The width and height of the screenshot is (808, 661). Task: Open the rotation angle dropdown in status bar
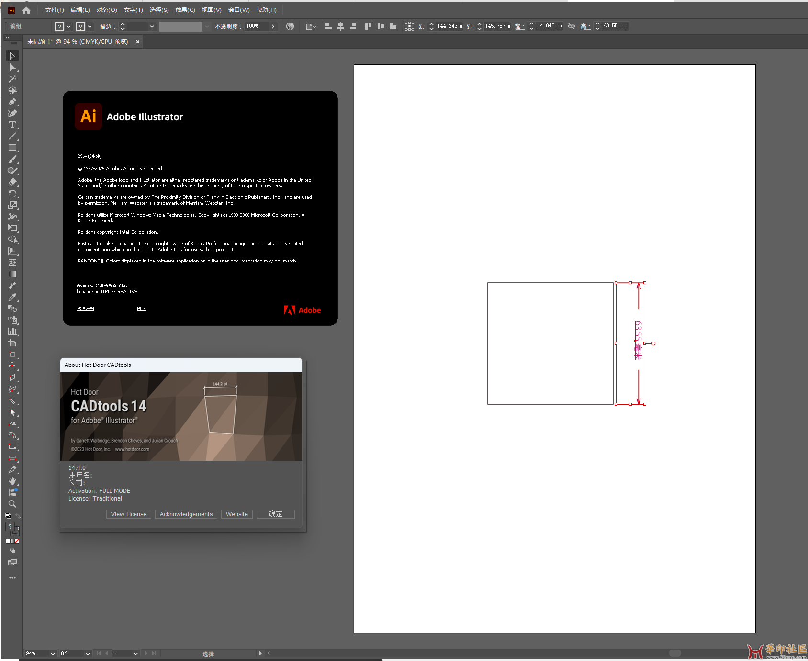(88, 653)
